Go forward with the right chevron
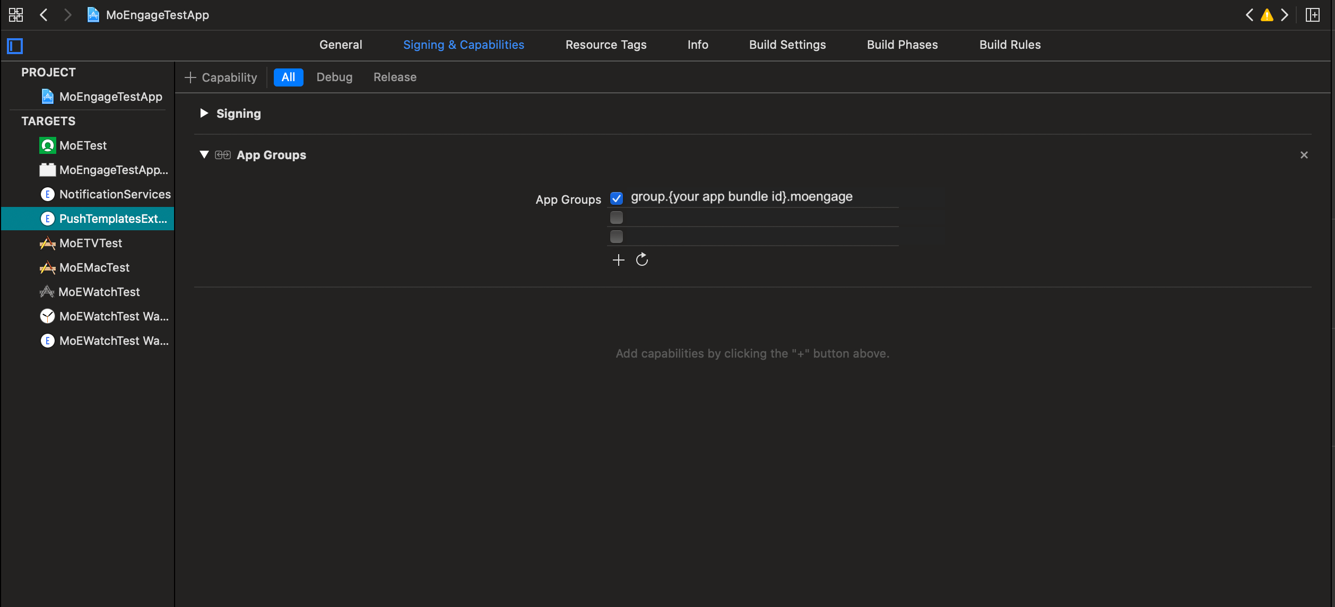The image size is (1335, 607). (x=67, y=15)
